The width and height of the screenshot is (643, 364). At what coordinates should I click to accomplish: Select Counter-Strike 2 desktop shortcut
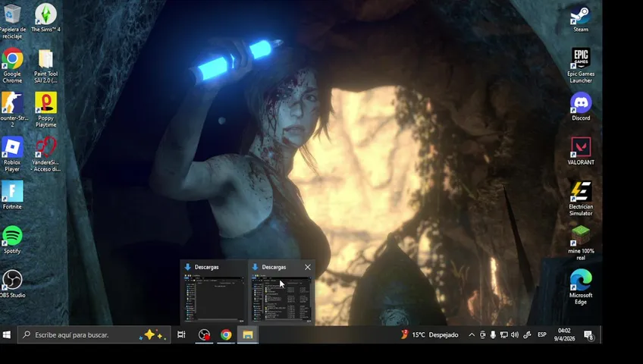12,109
